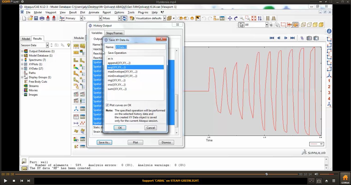Toggle the synchronize field output arrows icon

pos(124,18)
